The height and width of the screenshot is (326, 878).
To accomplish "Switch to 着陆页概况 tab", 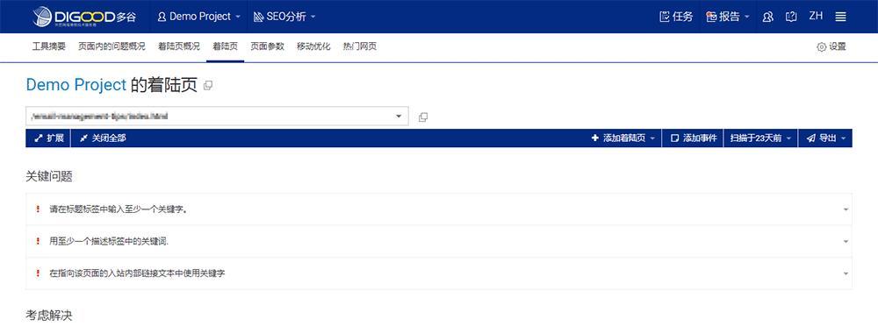I will [178, 46].
